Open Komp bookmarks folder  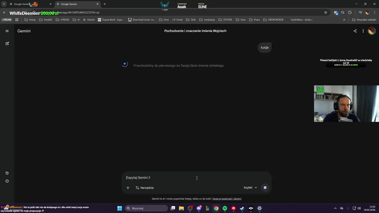tap(30, 20)
